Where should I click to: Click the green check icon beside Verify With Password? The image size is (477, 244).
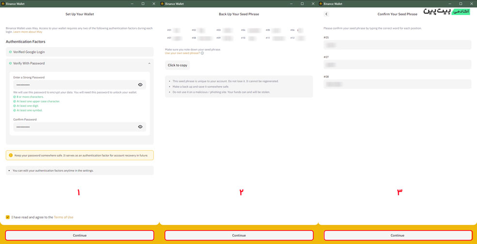click(x=10, y=63)
